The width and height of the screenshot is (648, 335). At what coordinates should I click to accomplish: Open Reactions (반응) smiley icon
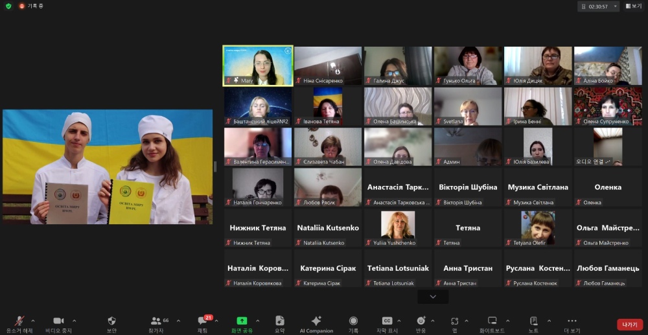pos(421,321)
